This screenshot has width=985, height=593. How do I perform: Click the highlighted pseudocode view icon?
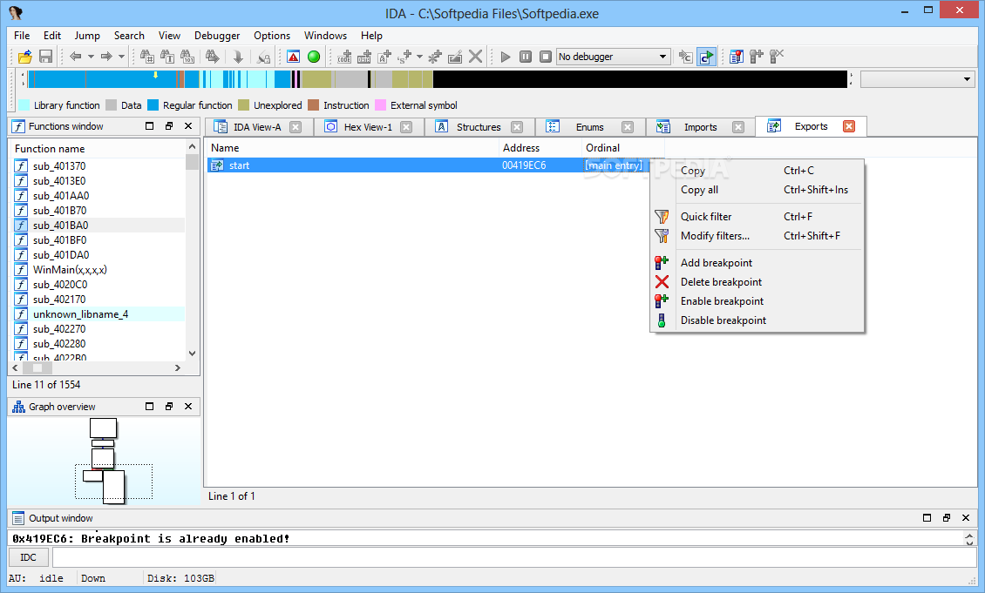(706, 57)
